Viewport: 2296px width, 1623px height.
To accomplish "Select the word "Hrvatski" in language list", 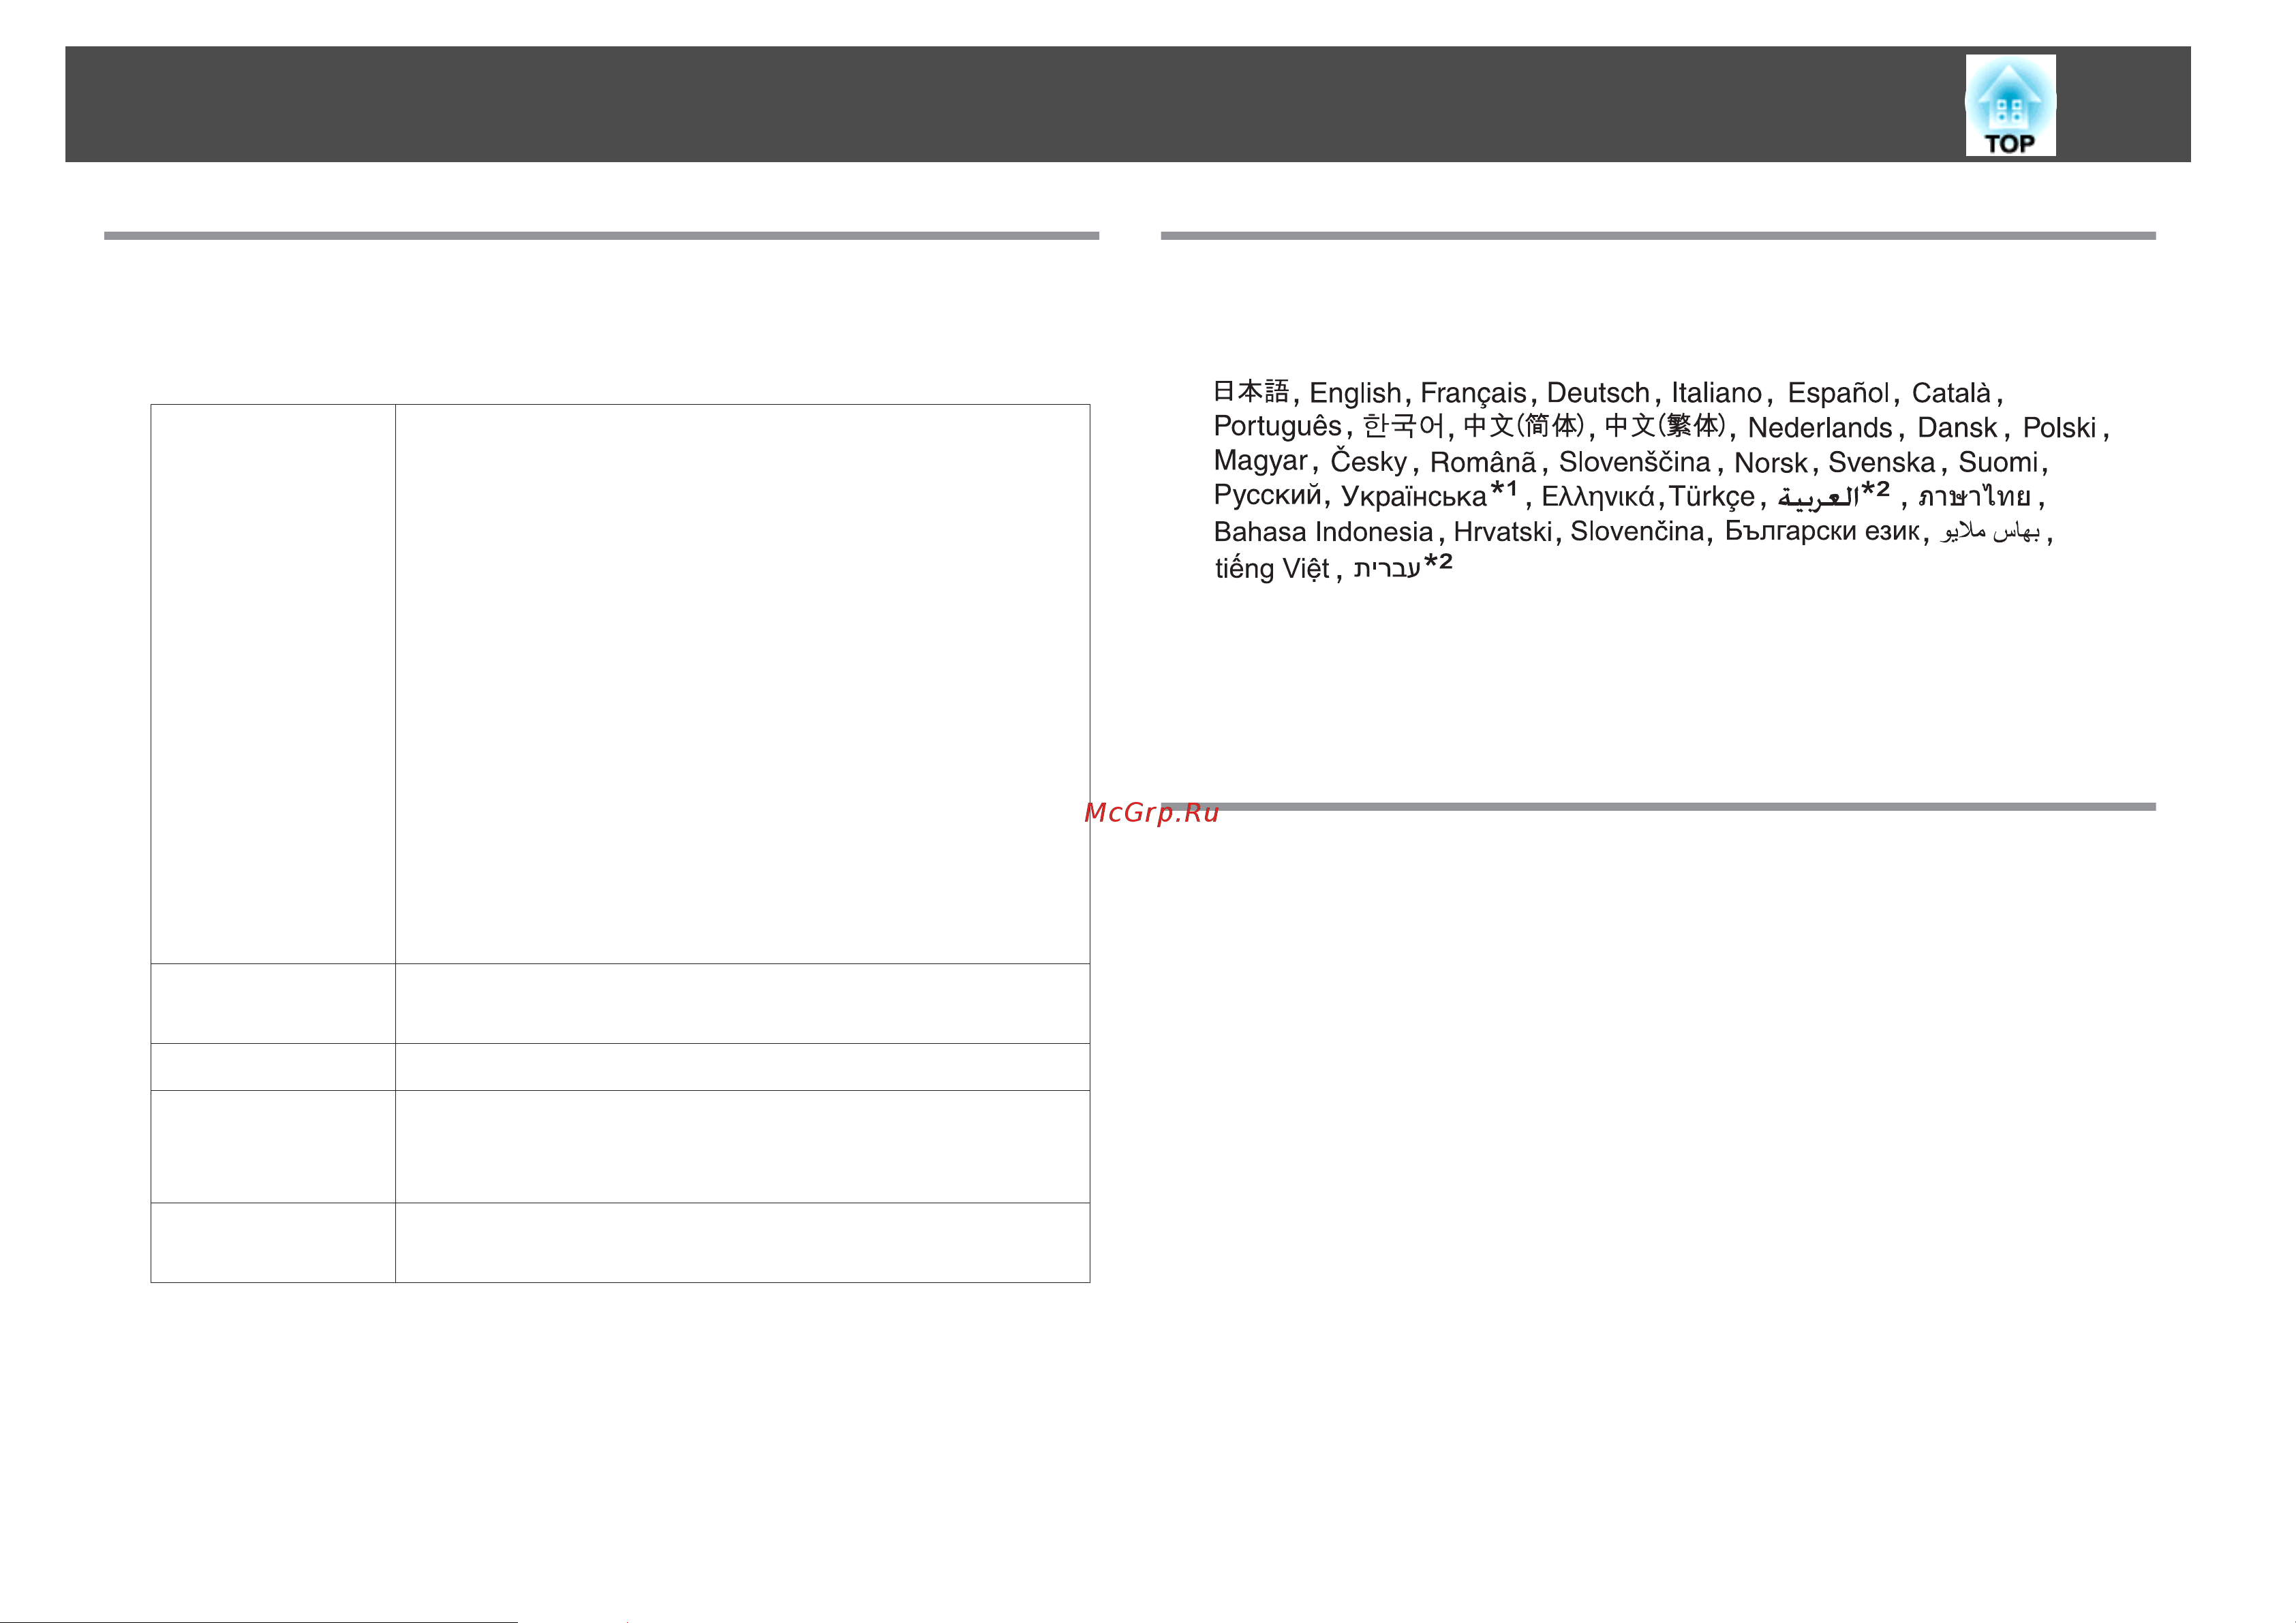I will tap(1503, 532).
